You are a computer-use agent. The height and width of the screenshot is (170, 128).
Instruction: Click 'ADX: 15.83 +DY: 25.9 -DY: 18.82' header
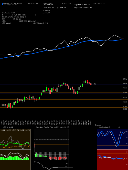click(16, 130)
